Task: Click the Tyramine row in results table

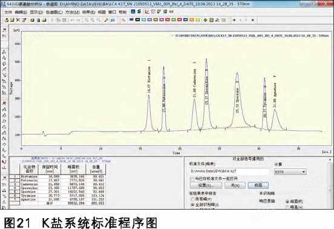Action: [57, 196]
